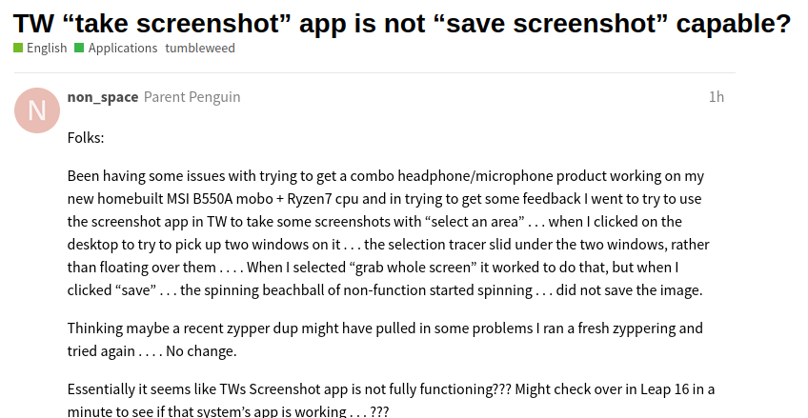Image resolution: width=808 pixels, height=418 pixels.
Task: Click the Parent Penguin user title
Action: click(192, 97)
